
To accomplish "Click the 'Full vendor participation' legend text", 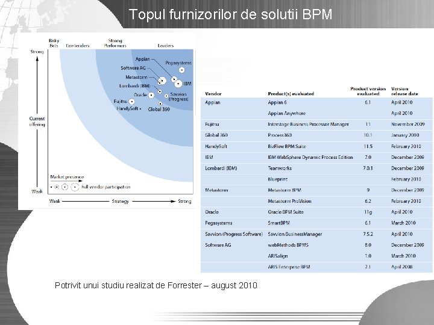I will coord(105,187).
